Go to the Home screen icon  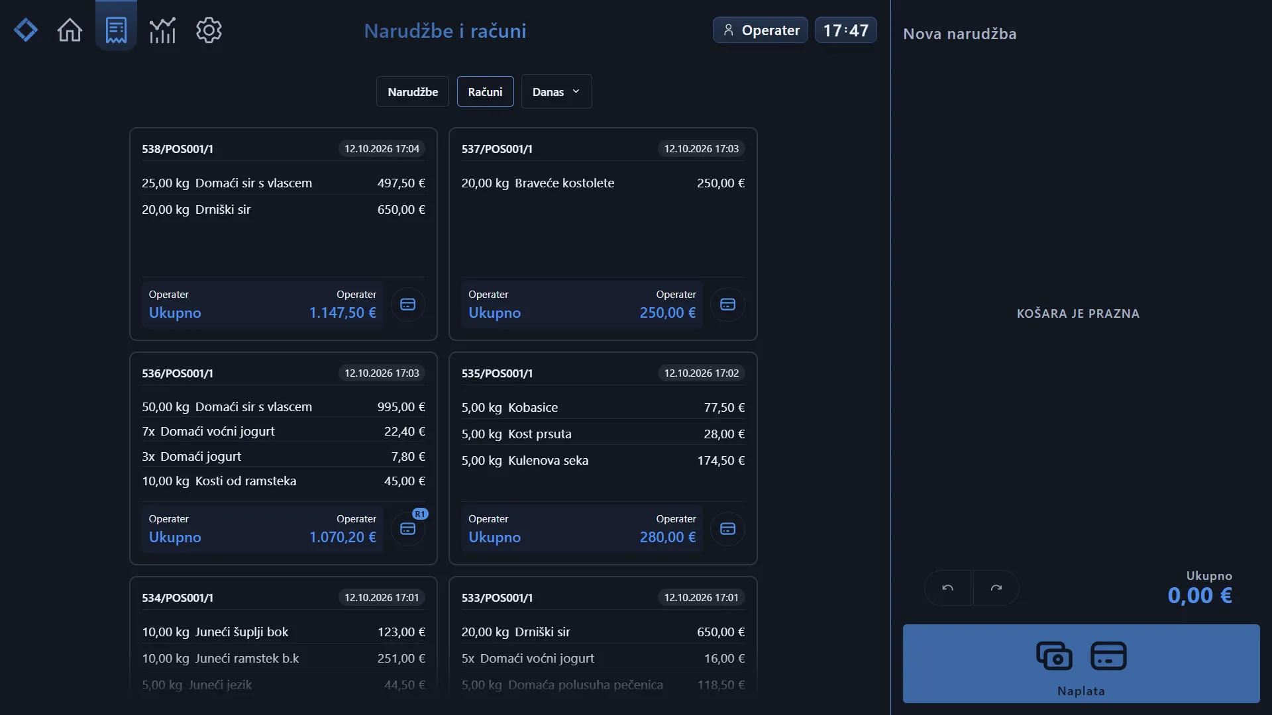point(70,30)
